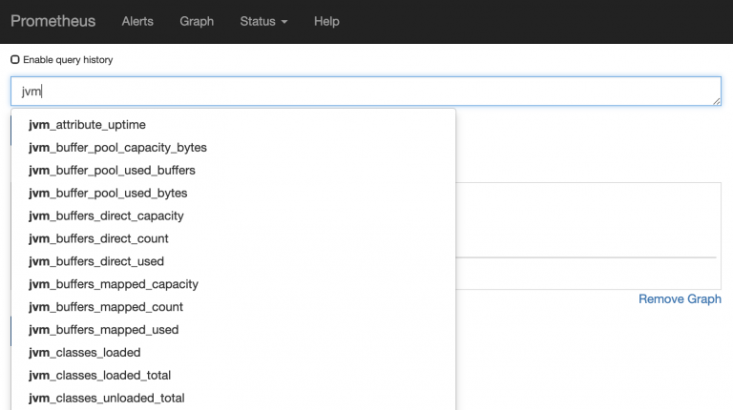
Task: Click the Remove Graph link
Action: [680, 299]
